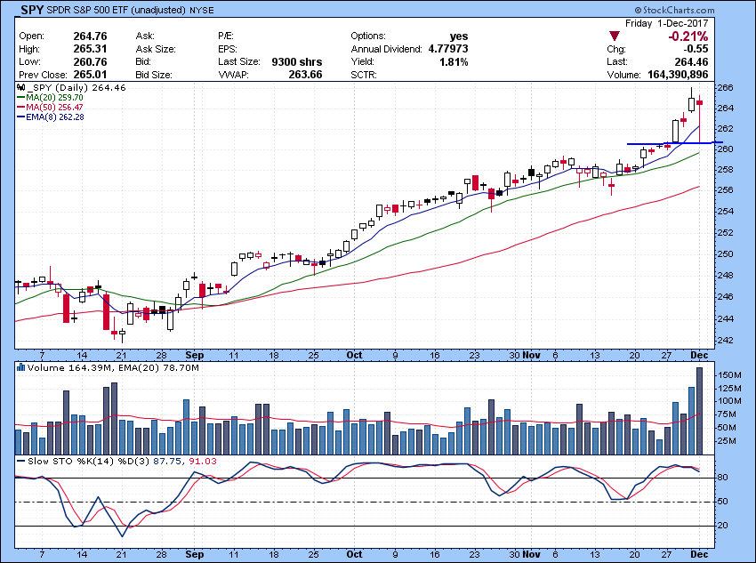
Task: Click the Chg value -0.55
Action: [696, 49]
